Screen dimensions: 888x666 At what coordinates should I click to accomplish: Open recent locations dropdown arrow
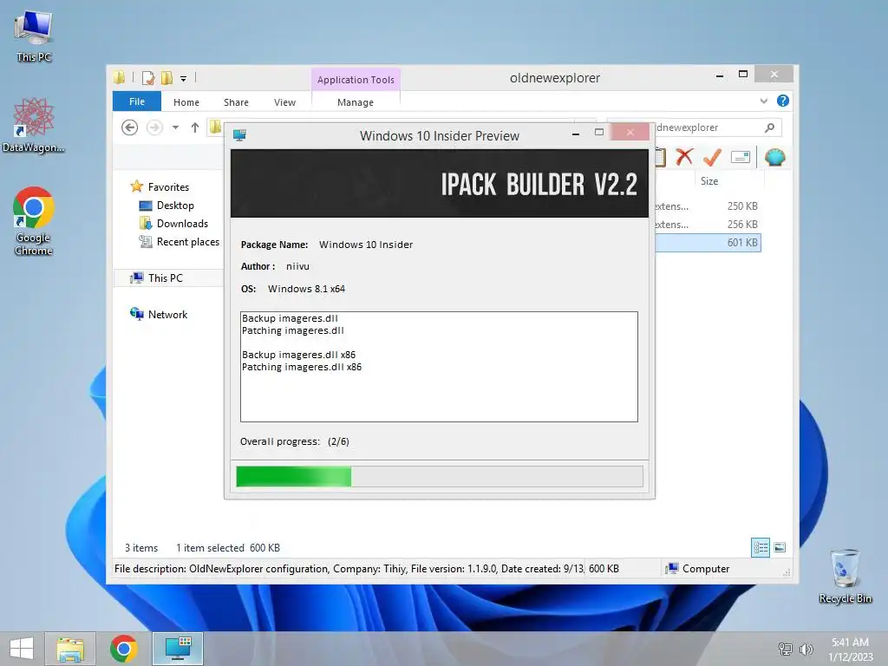(x=175, y=127)
